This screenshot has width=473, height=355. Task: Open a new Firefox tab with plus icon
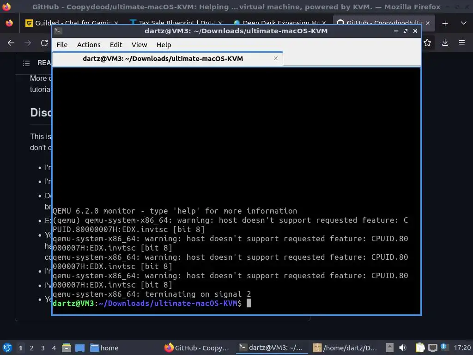point(445,23)
